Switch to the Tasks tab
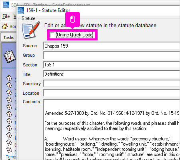The width and height of the screenshot is (180, 160). click(9, 38)
